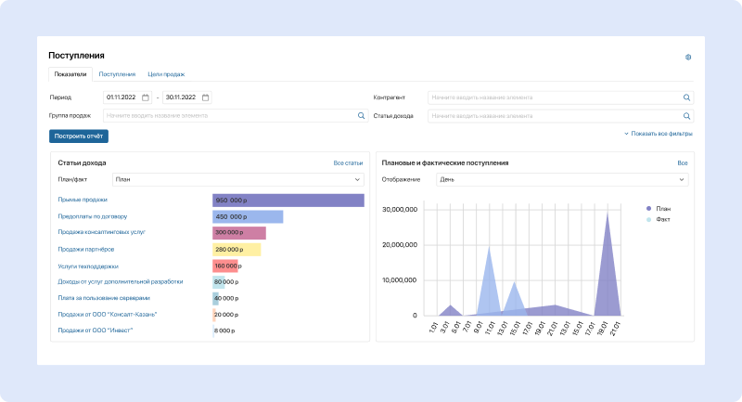742x402 pixels.
Task: Click the 20,000,000 axis label
Action: tap(400, 245)
